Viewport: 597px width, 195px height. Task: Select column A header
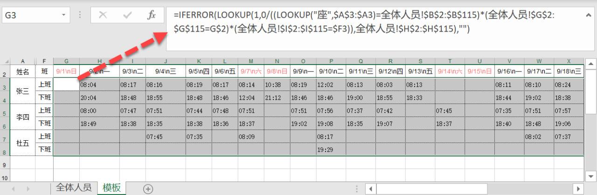click(23, 61)
